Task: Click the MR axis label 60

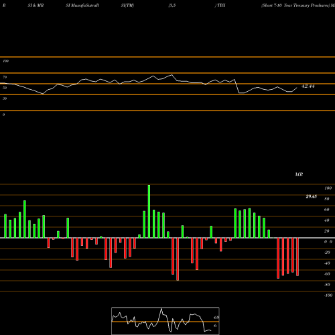Action: coord(327,210)
